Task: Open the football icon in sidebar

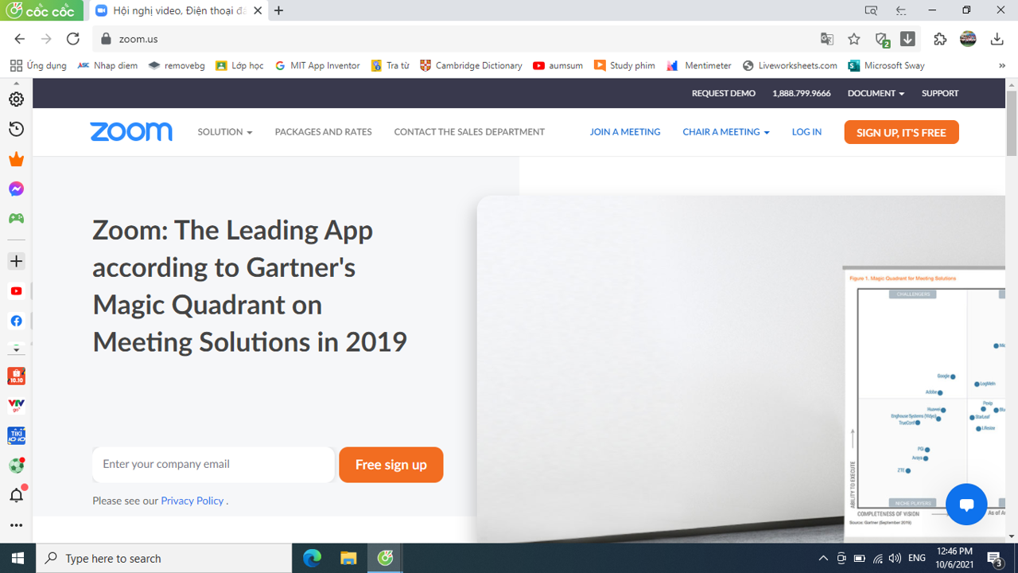Action: coord(16,466)
